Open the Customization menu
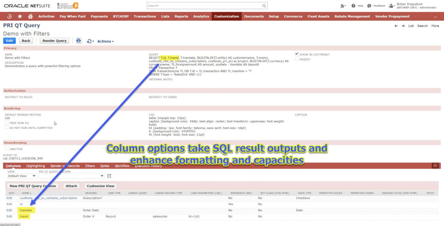Viewport: 444px width, 226px height. (226, 16)
